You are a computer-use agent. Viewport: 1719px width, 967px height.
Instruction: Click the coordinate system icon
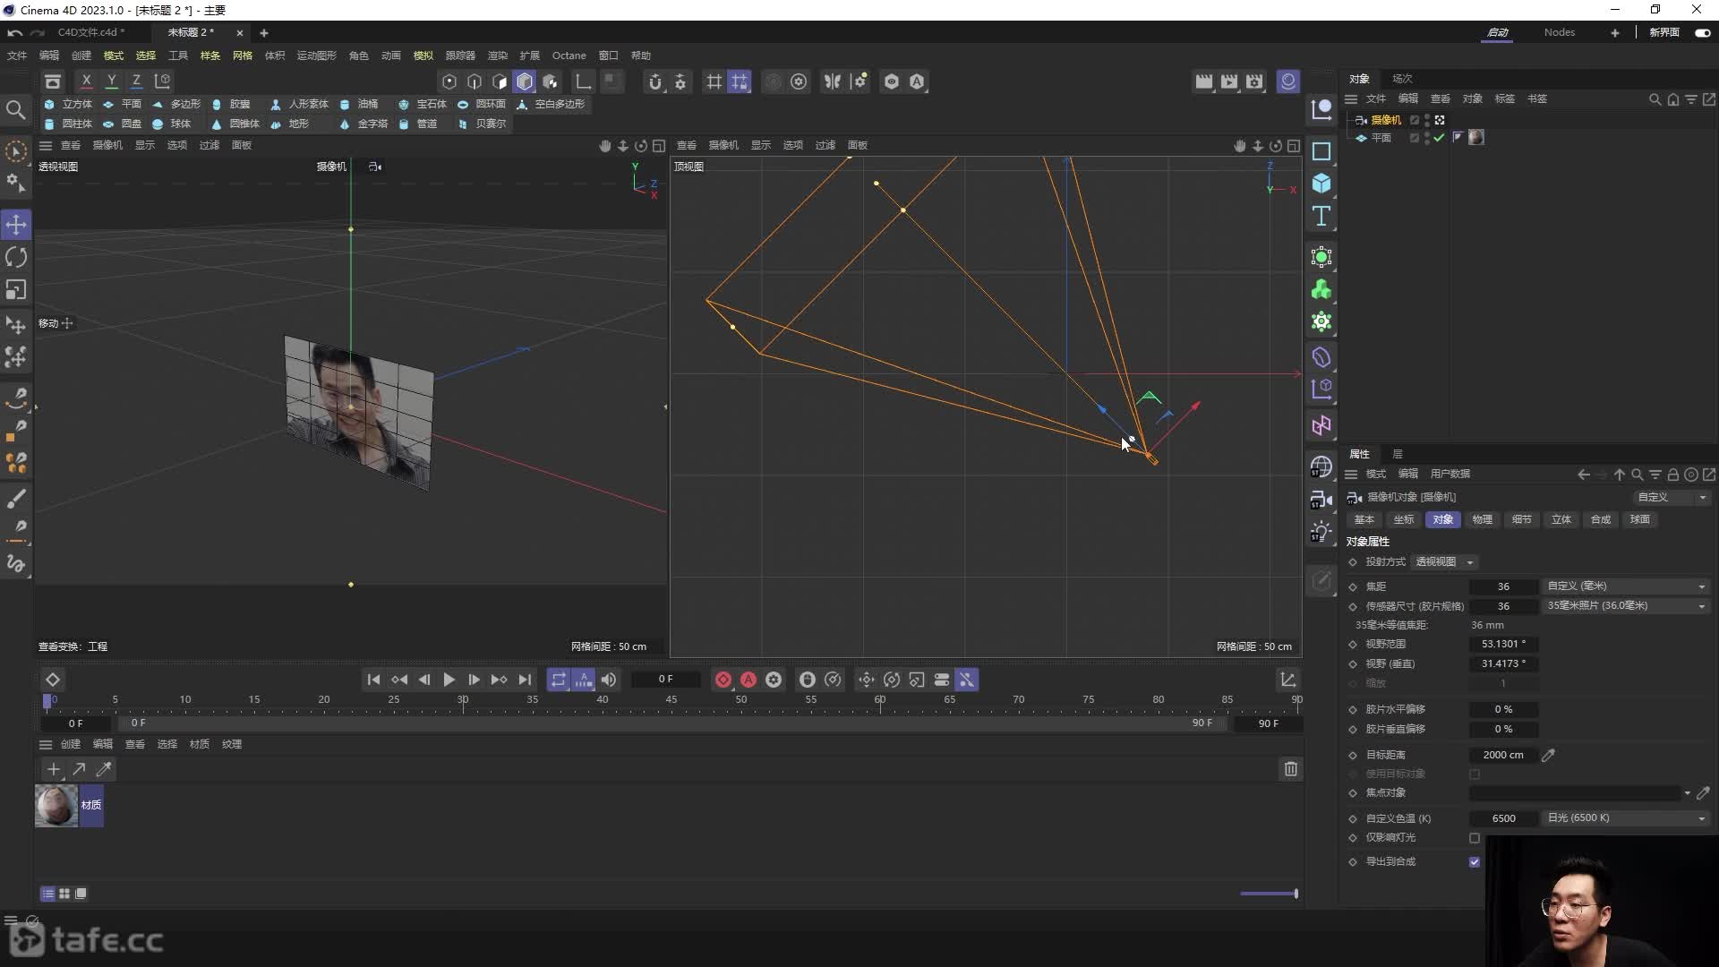click(x=162, y=81)
